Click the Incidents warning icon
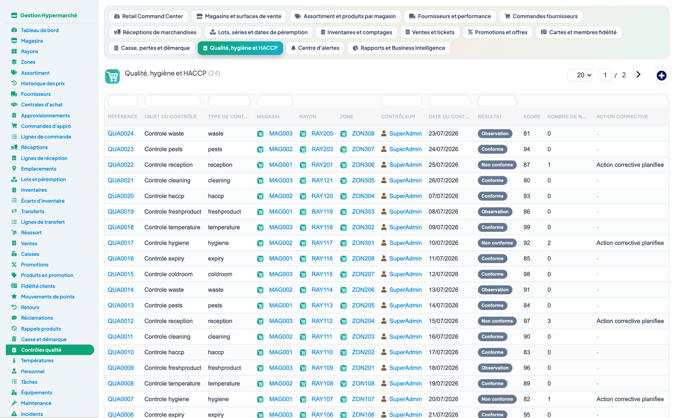 (14, 414)
